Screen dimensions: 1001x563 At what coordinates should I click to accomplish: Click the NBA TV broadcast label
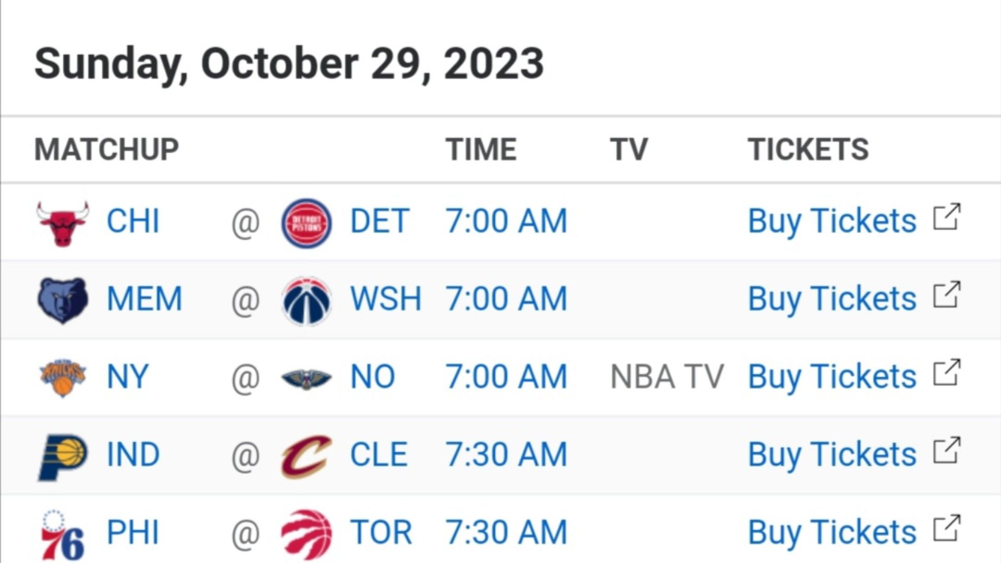click(667, 377)
